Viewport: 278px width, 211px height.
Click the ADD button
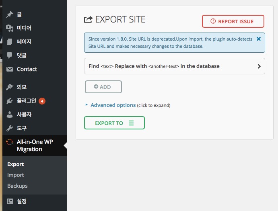point(103,87)
